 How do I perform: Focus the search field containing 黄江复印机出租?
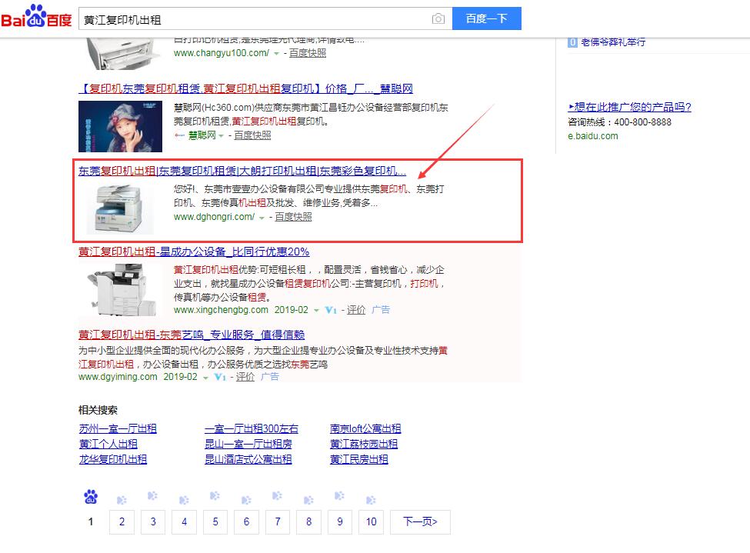(254, 18)
